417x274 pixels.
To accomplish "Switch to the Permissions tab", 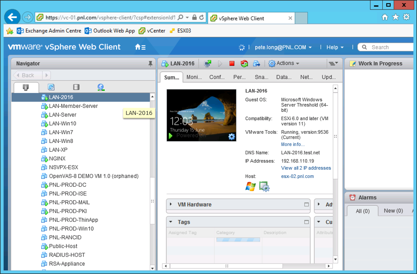I will pyautogui.click(x=239, y=77).
